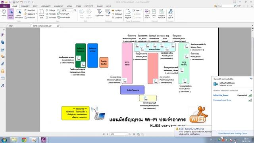Image resolution: width=254 pixels, height=143 pixels.
Task: Zoom out with the minus magnifier
Action: [x=58, y=10]
